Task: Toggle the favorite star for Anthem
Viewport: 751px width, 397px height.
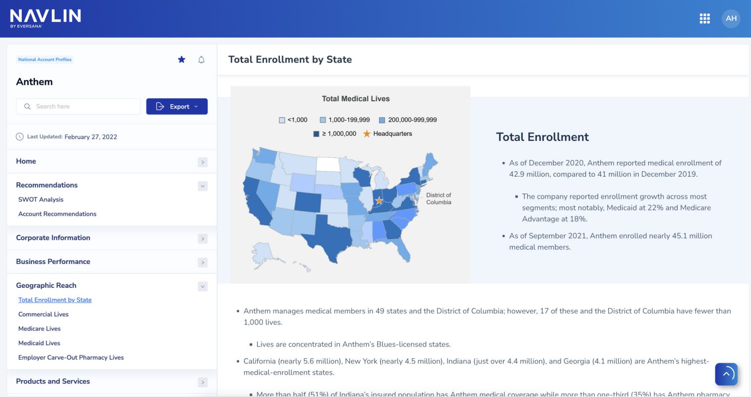Action: [x=182, y=60]
